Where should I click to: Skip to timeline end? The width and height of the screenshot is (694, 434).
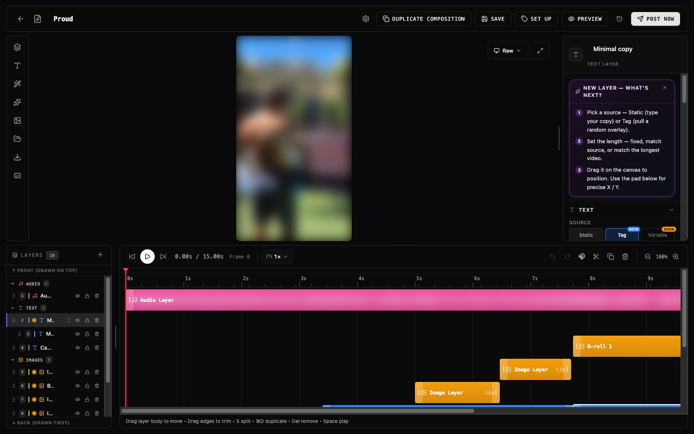163,257
